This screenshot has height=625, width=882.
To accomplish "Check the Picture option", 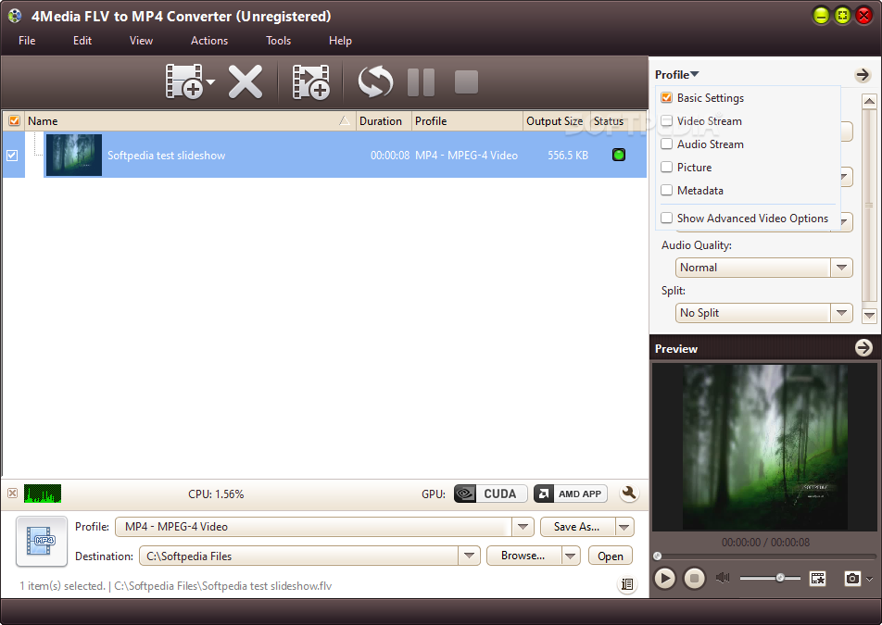I will tap(666, 167).
